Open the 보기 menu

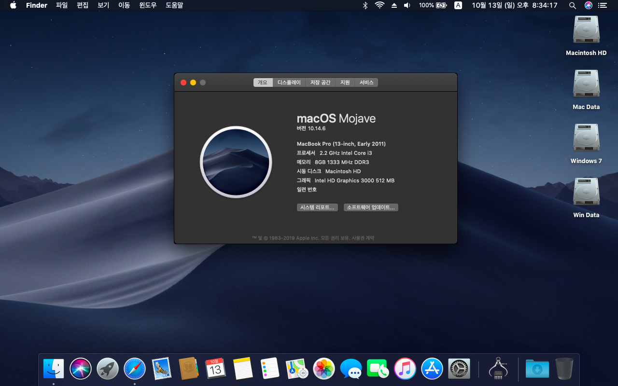pyautogui.click(x=103, y=5)
